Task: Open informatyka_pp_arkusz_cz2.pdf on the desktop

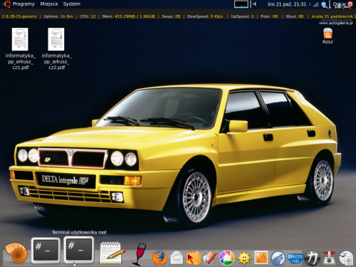Action: 56,48
